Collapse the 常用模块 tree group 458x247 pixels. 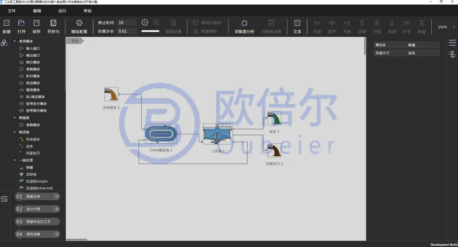[14, 41]
